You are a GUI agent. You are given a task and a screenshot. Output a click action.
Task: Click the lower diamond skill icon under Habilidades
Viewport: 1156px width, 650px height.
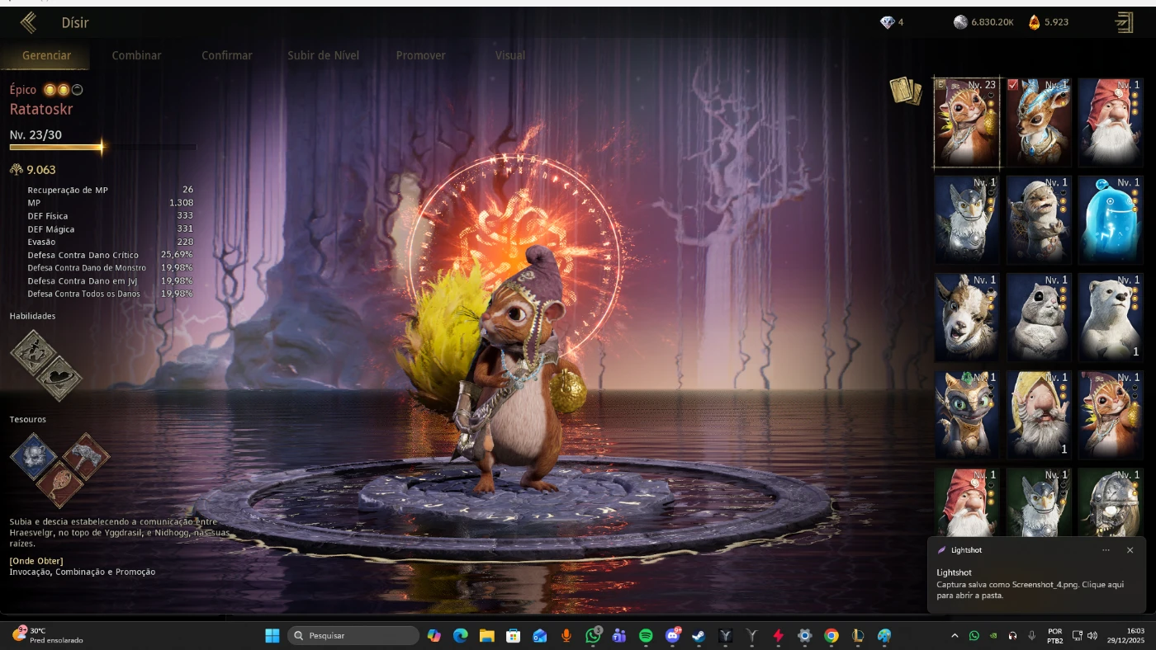[x=59, y=378]
